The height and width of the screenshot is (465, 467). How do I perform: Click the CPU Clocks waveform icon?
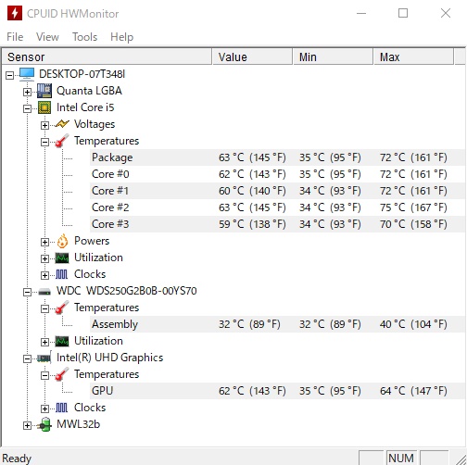tap(61, 274)
